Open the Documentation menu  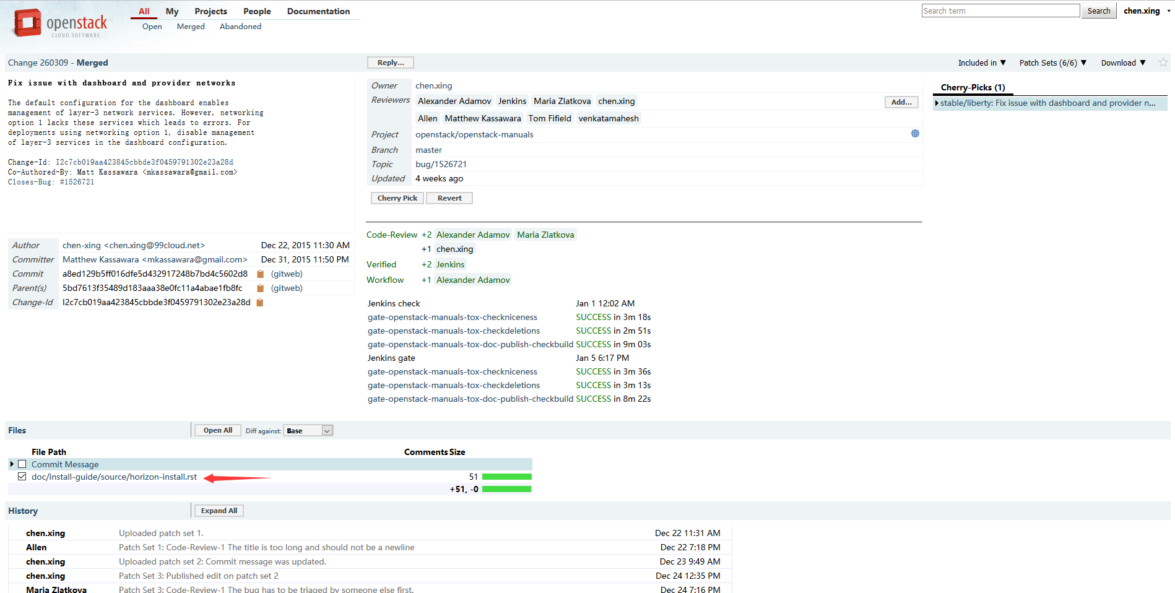(x=318, y=11)
